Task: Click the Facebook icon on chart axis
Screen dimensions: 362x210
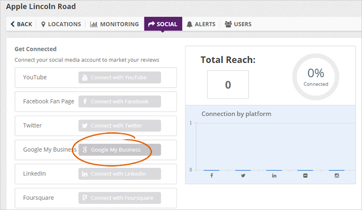Action: coord(212,175)
